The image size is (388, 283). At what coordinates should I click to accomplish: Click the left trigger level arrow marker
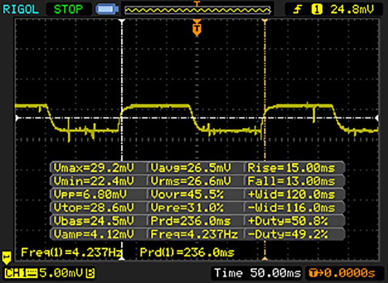click(x=17, y=118)
